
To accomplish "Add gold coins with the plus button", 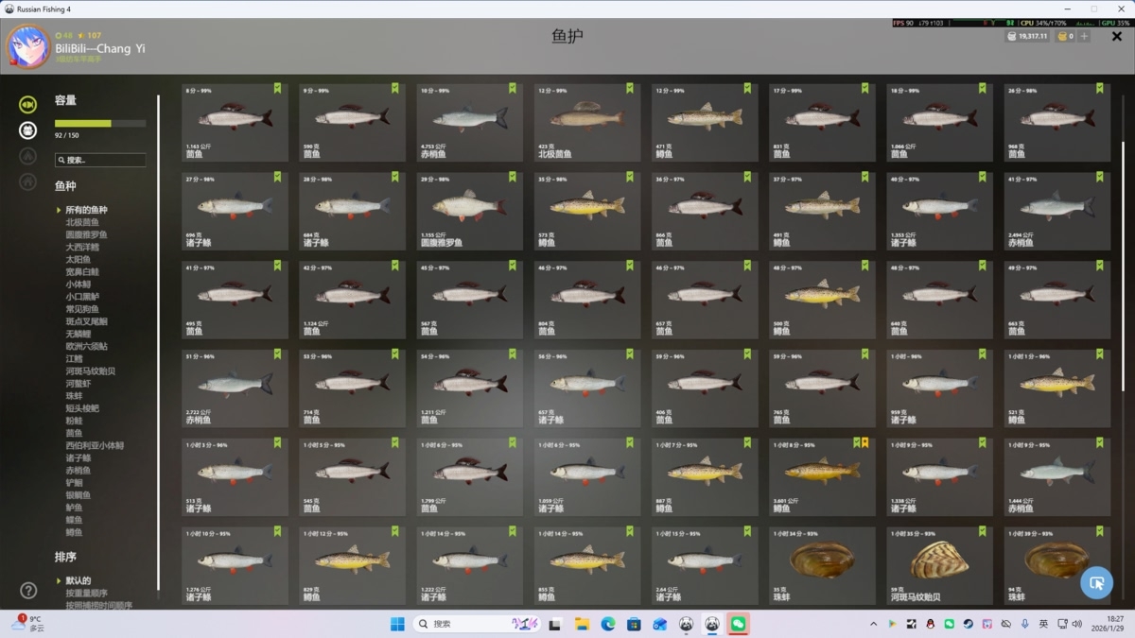I will pyautogui.click(x=1084, y=36).
